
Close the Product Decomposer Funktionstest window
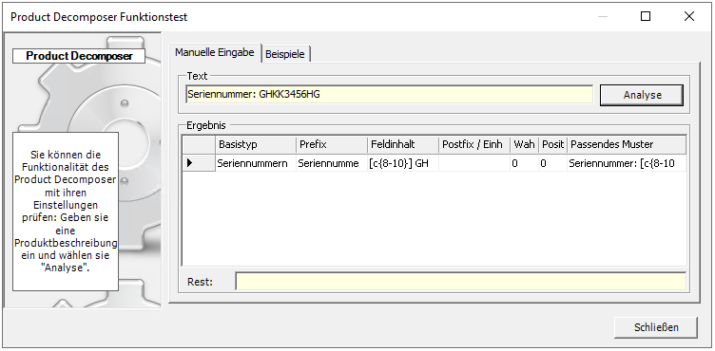(x=689, y=16)
